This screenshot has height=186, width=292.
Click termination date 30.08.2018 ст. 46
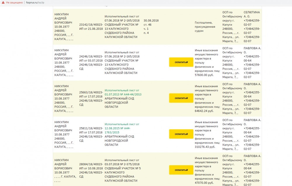pyautogui.click(x=151, y=23)
